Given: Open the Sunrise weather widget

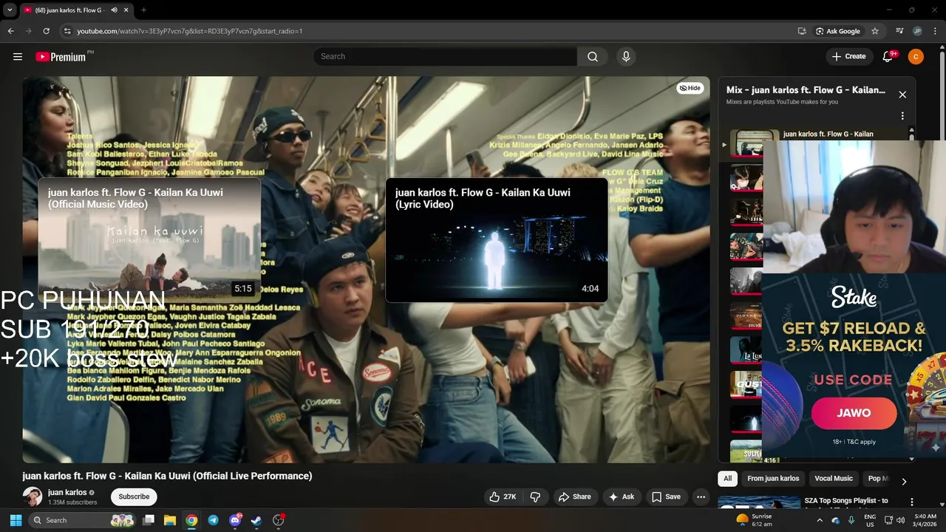Looking at the screenshot, I should click(x=754, y=520).
